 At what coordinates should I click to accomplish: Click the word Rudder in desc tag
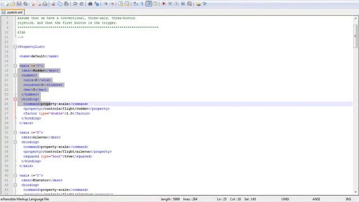click(39, 71)
